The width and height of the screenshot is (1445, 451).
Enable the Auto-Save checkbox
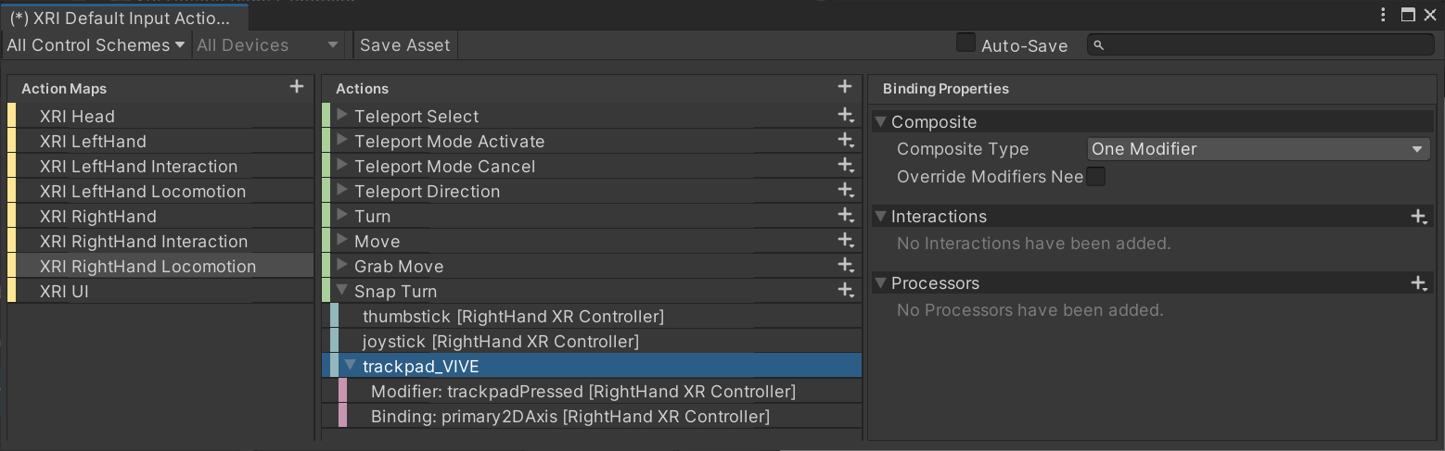coord(966,44)
